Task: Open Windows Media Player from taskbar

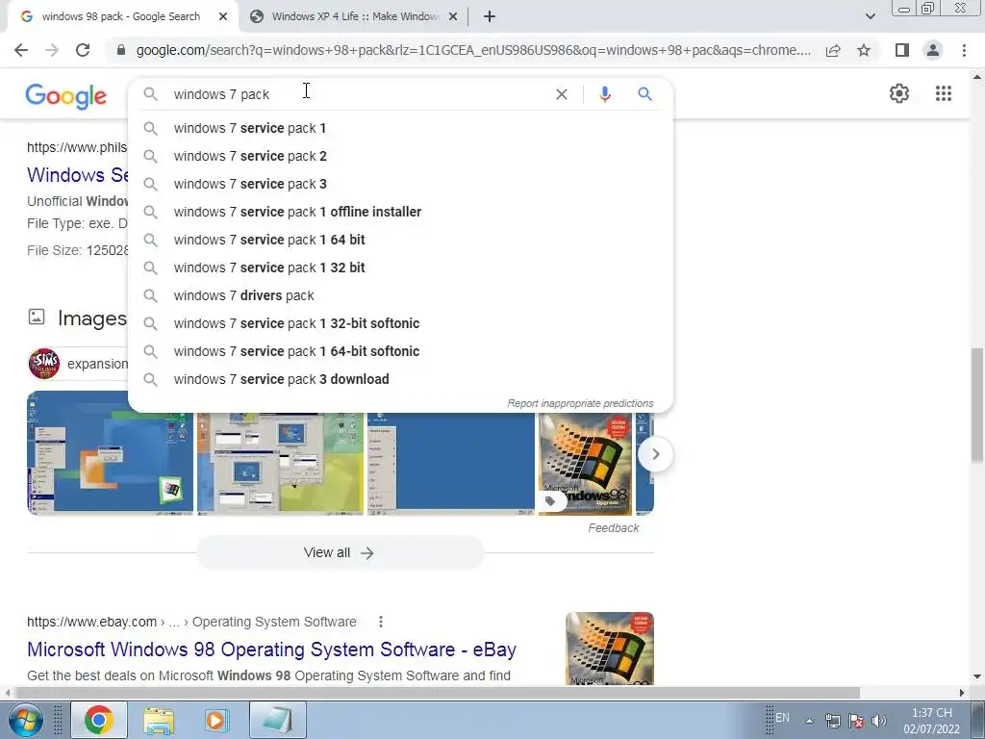Action: (217, 720)
